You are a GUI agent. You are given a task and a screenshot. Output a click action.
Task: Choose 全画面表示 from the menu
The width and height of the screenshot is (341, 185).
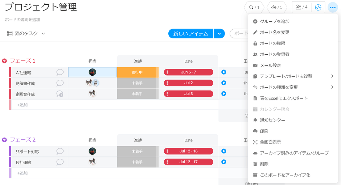[x=270, y=142]
